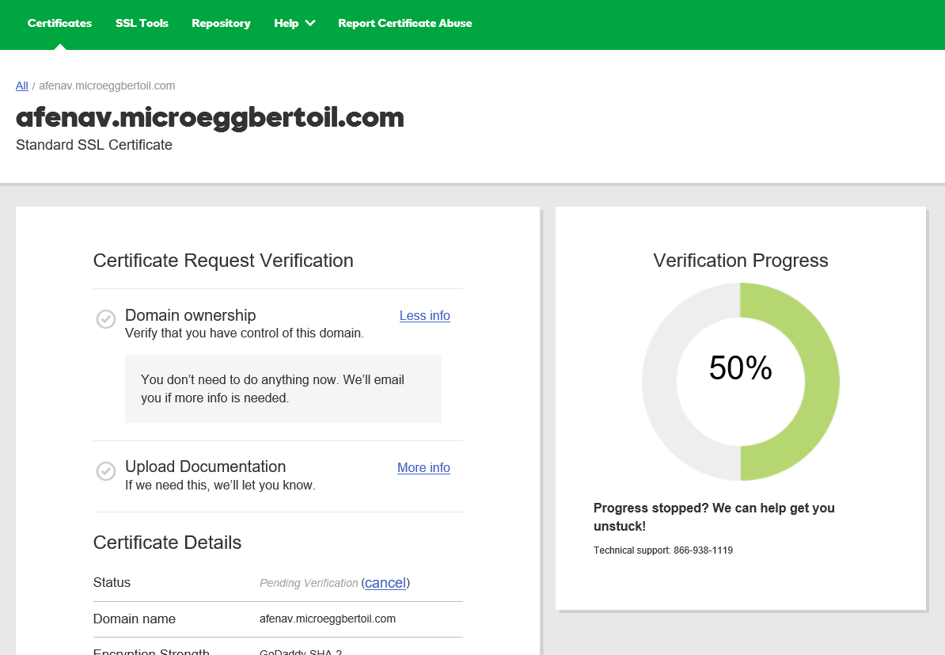Click the Upload Documentation checkmark icon
Image resolution: width=945 pixels, height=655 pixels.
pyautogui.click(x=105, y=471)
